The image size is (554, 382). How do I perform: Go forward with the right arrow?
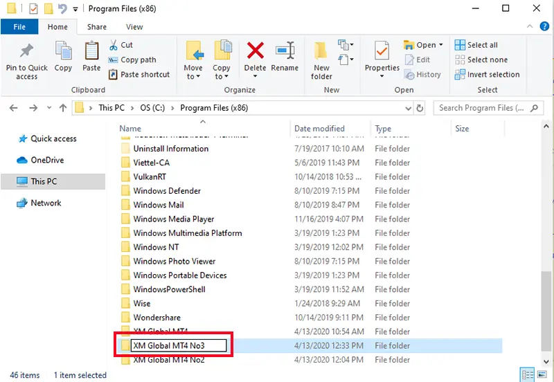tap(33, 108)
